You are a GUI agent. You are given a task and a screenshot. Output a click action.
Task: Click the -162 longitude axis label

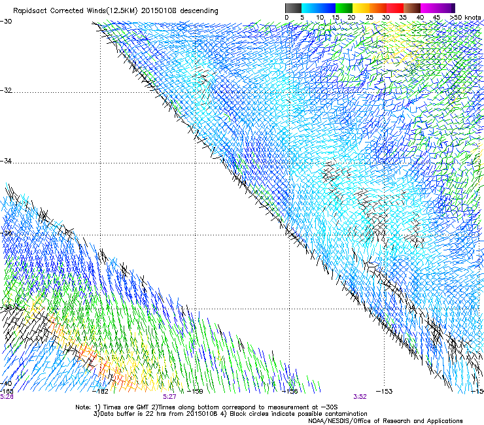101,392
